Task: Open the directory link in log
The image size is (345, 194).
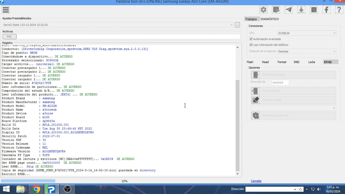Action: point(147,170)
